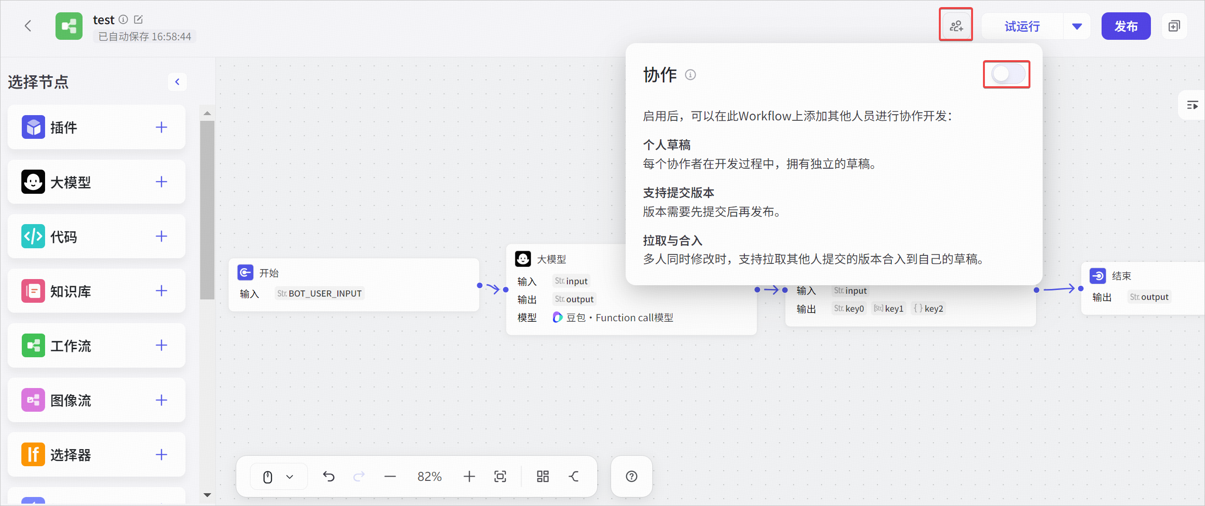
Task: Click the key0 output tag
Action: click(x=849, y=308)
